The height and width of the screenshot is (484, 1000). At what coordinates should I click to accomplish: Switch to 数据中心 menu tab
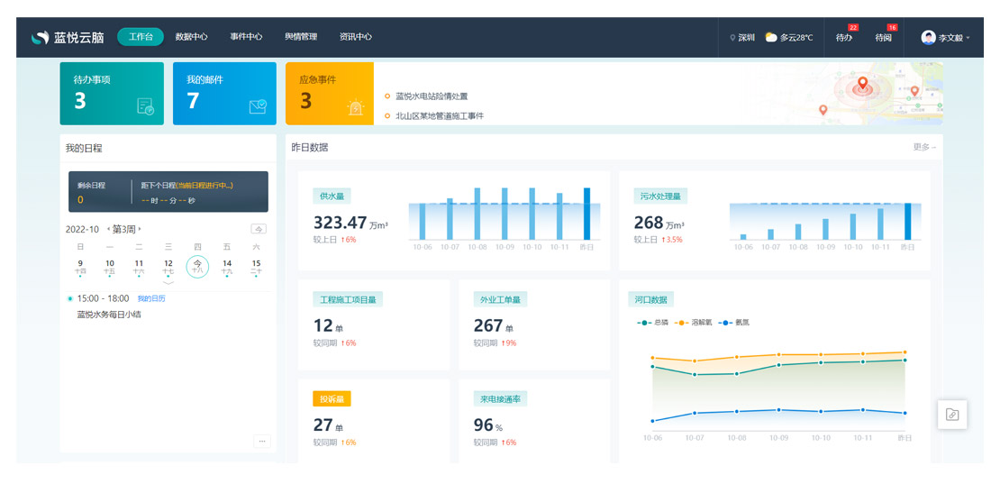tap(191, 37)
